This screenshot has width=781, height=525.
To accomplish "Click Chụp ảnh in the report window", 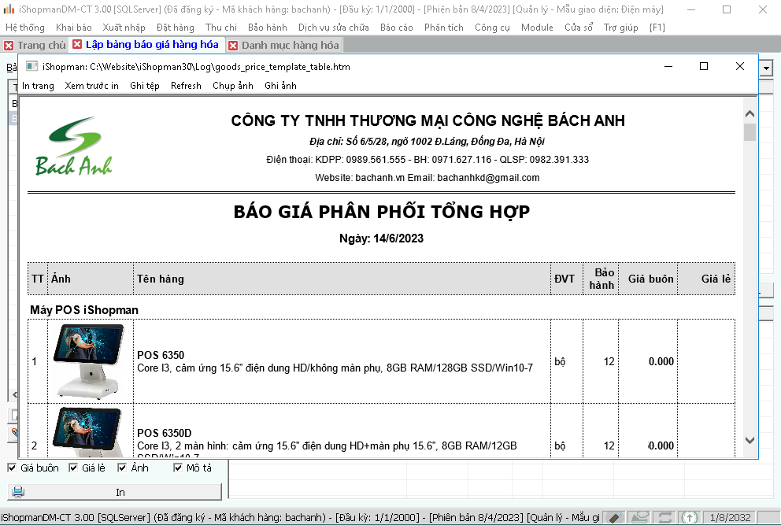I will pos(232,86).
